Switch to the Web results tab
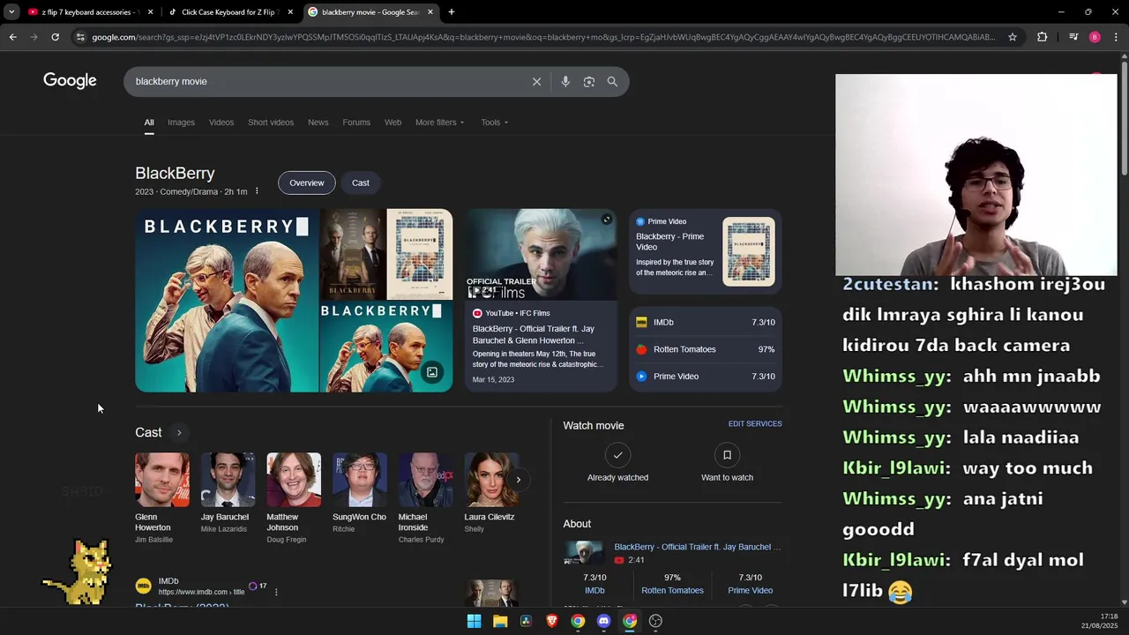The width and height of the screenshot is (1129, 635). pyautogui.click(x=393, y=123)
